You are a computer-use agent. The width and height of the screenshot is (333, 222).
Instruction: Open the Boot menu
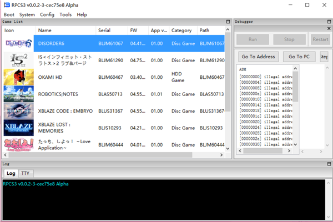(9, 14)
